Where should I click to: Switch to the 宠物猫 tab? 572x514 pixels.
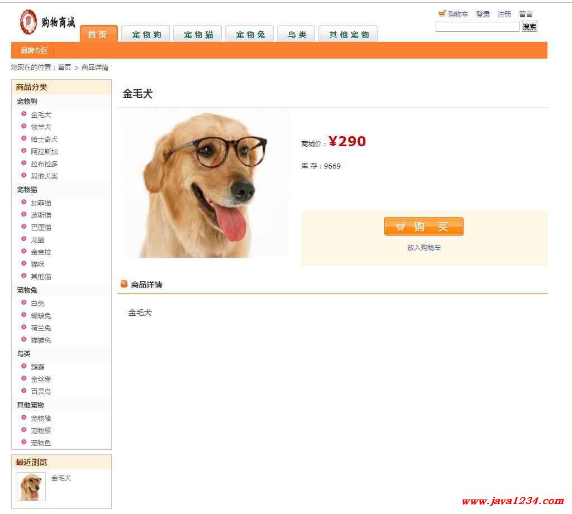pyautogui.click(x=198, y=34)
